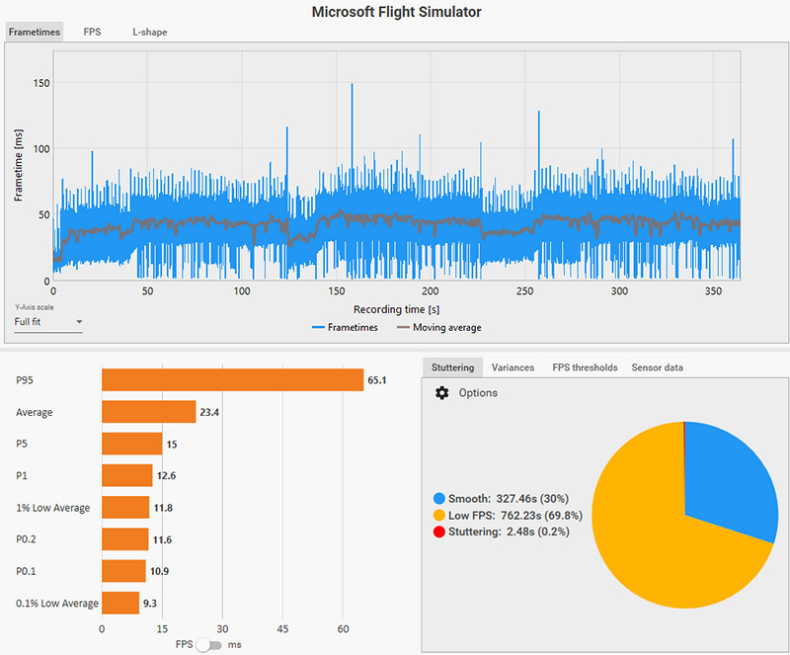
Task: Open the Sensor data tab
Action: click(x=657, y=368)
